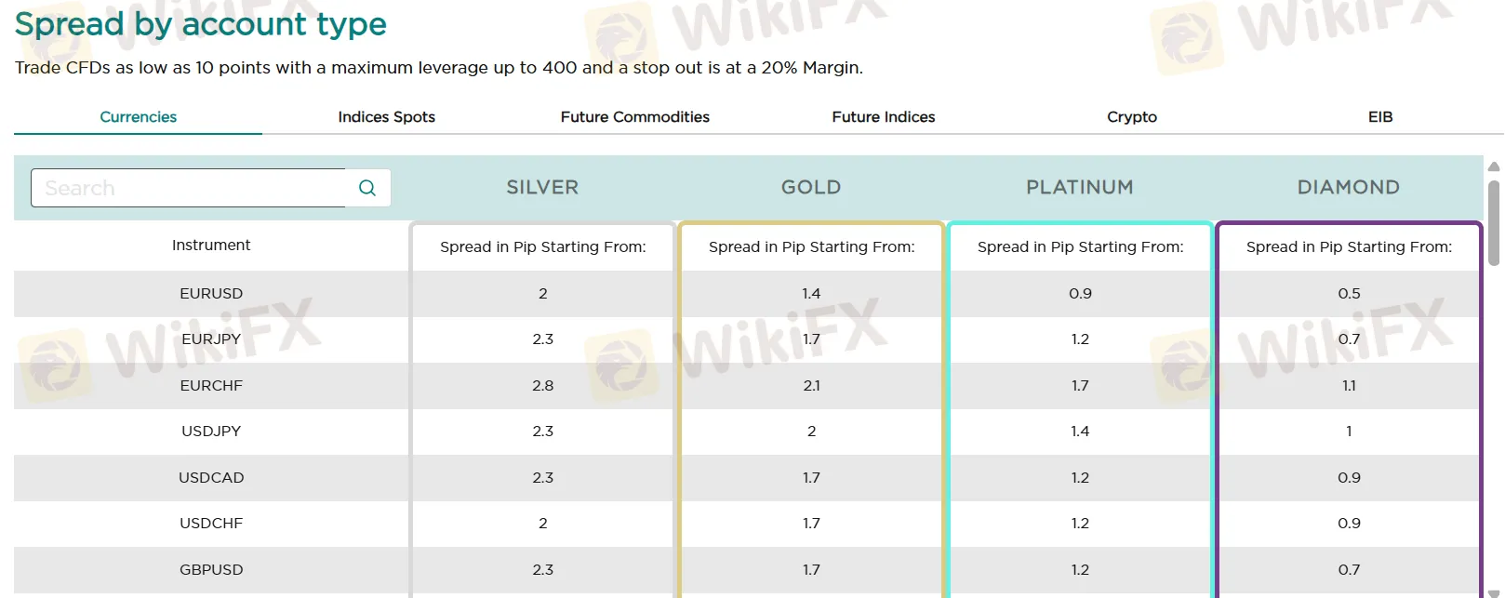The image size is (1505, 598).
Task: Open the EIB tab
Action: click(x=1380, y=117)
